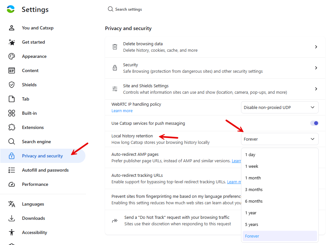Click the Content newspaper icon
This screenshot has width=330, height=245.
pyautogui.click(x=12, y=70)
